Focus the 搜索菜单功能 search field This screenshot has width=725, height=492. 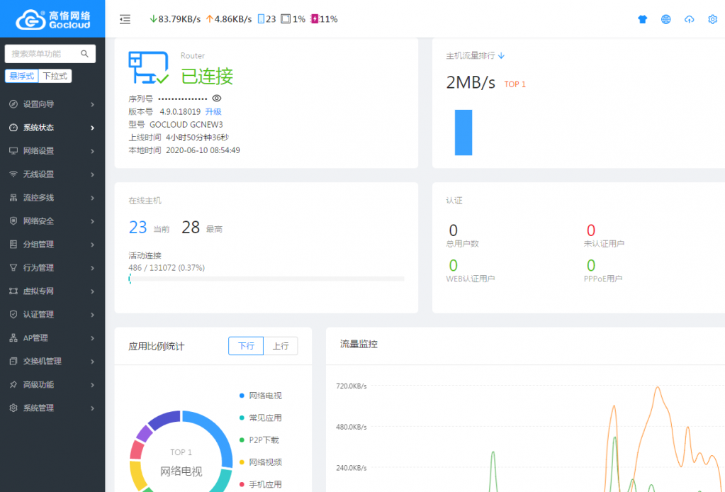[50, 54]
